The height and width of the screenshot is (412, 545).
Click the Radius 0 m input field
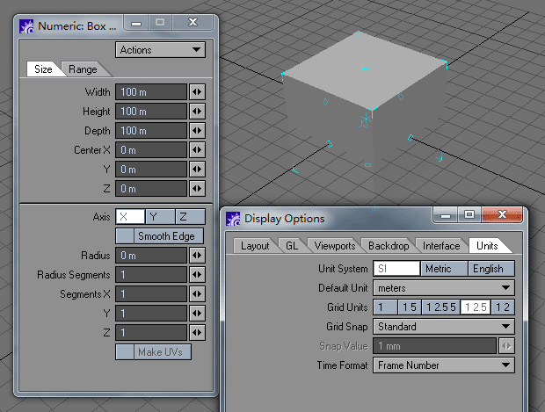click(x=151, y=256)
